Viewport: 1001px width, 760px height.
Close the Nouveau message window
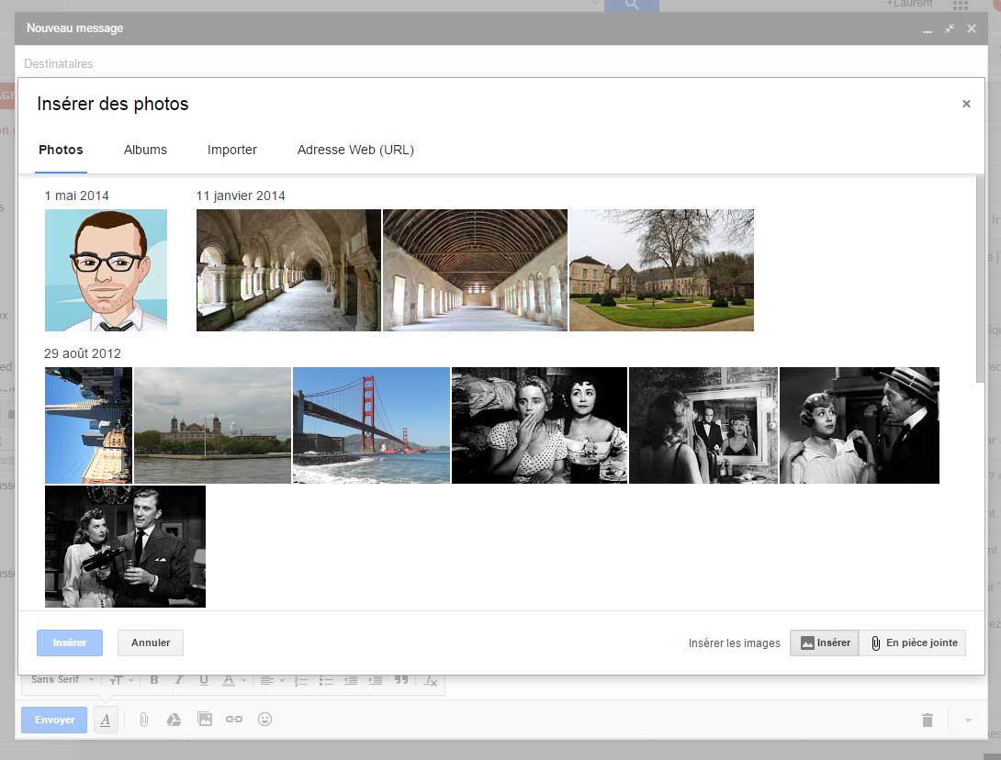(971, 28)
